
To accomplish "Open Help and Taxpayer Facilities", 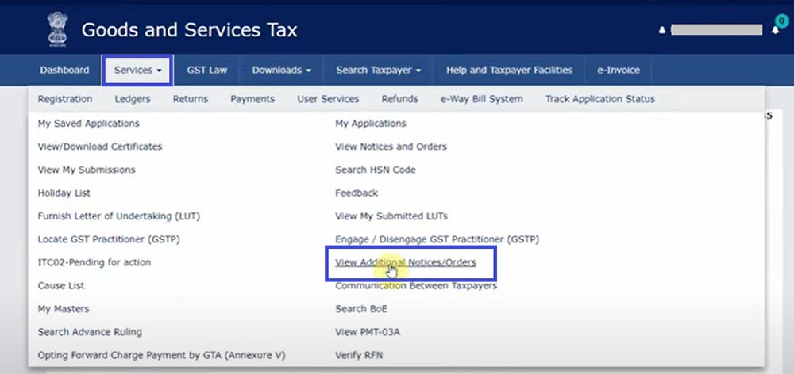I will (x=509, y=70).
